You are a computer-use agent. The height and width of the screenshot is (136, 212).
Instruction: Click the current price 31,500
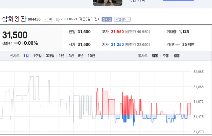[15, 35]
